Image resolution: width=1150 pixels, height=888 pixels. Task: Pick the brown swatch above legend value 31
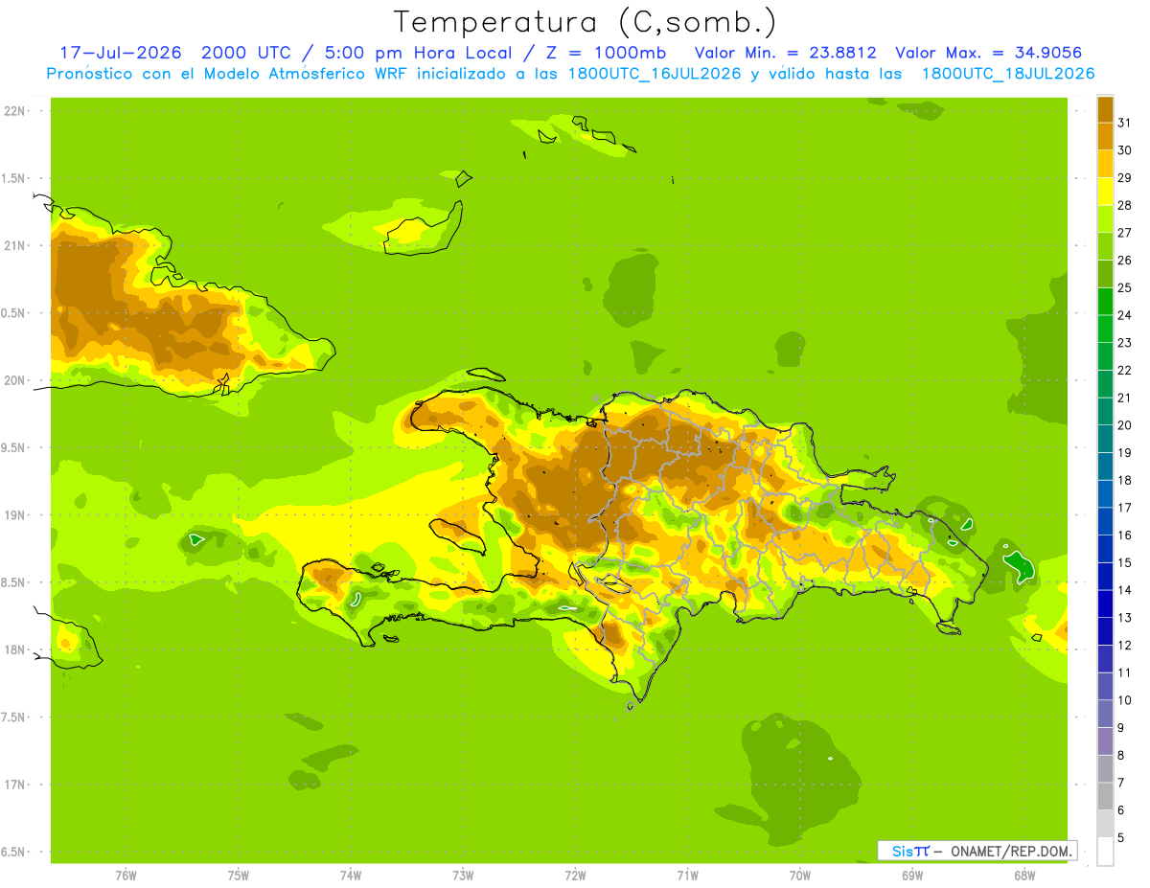point(1105,109)
